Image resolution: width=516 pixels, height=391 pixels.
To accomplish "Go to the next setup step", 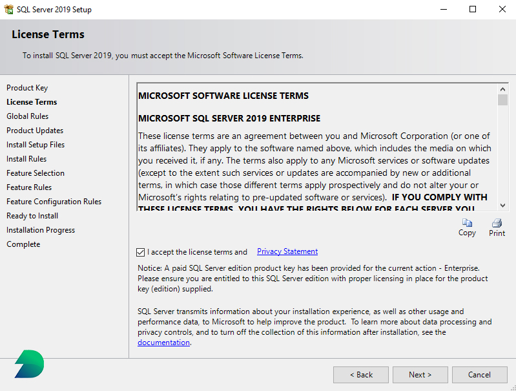I will tap(420, 375).
